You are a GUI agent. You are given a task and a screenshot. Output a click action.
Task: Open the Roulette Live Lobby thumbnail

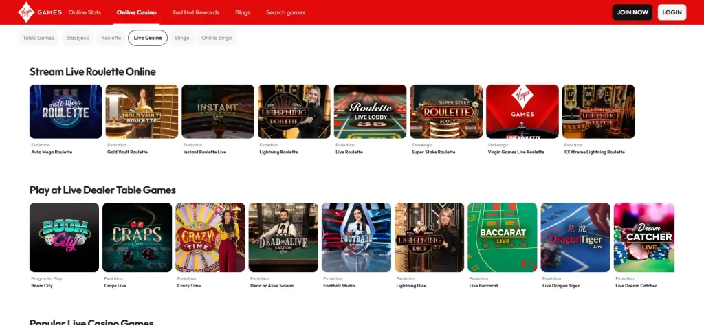[370, 111]
